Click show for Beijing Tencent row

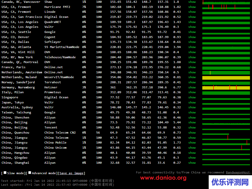192,127
